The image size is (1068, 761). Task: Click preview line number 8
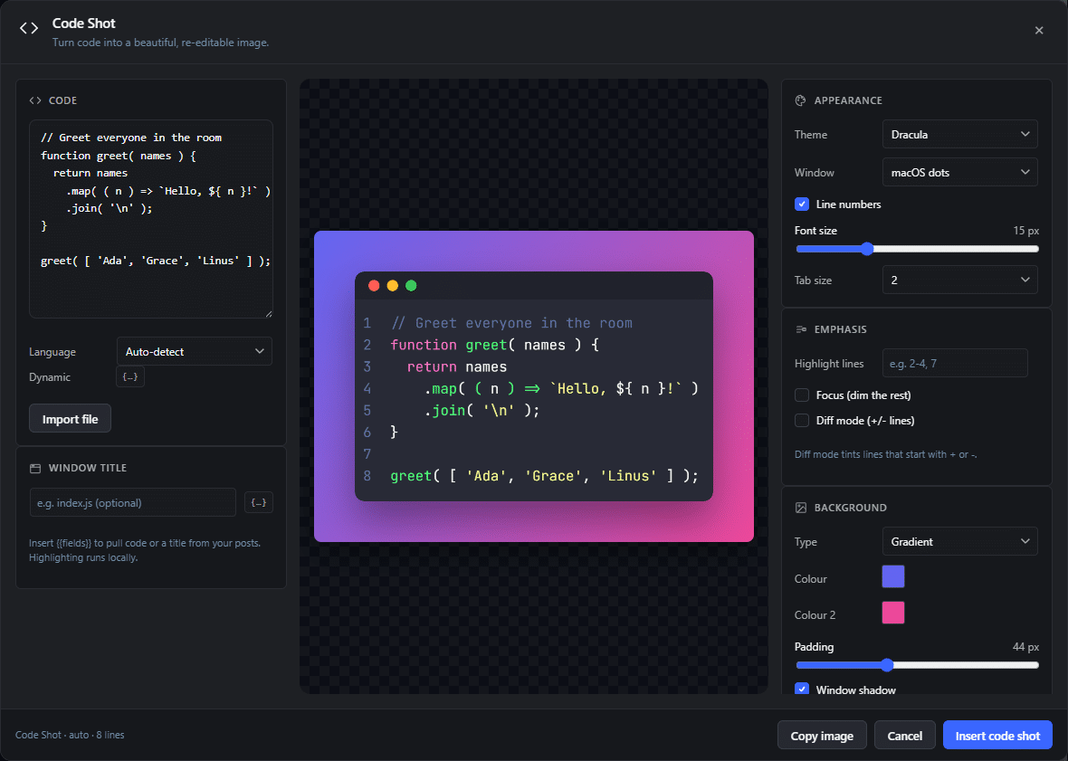pos(367,476)
